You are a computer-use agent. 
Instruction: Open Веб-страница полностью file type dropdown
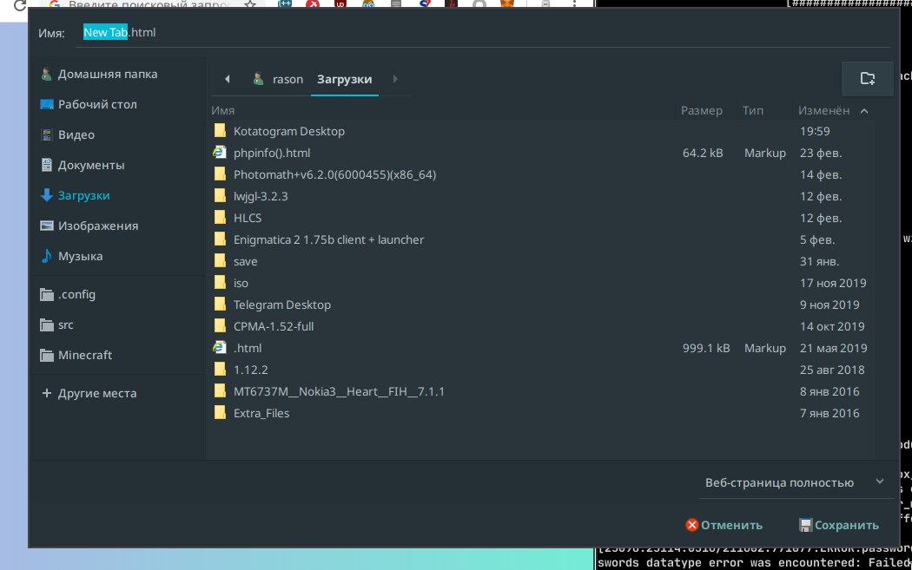click(x=795, y=482)
